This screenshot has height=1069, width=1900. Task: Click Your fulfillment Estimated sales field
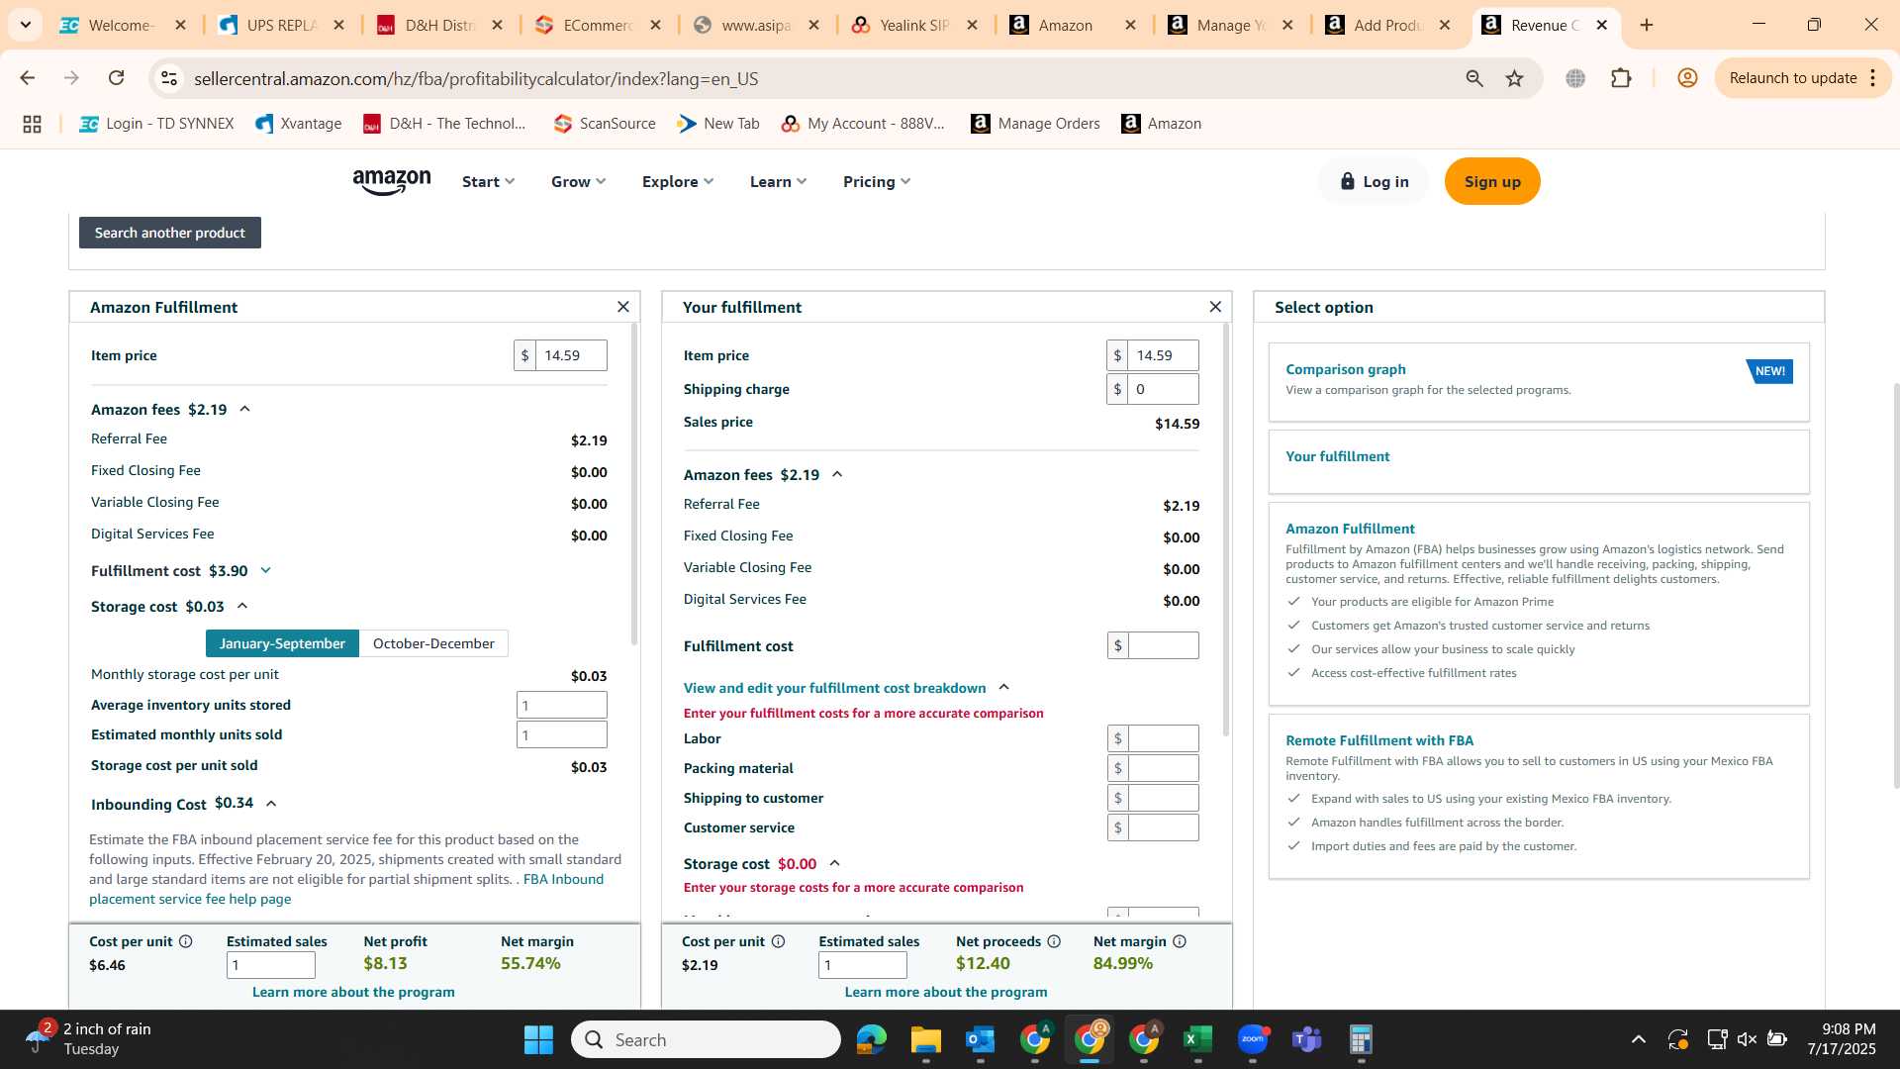pyautogui.click(x=863, y=965)
